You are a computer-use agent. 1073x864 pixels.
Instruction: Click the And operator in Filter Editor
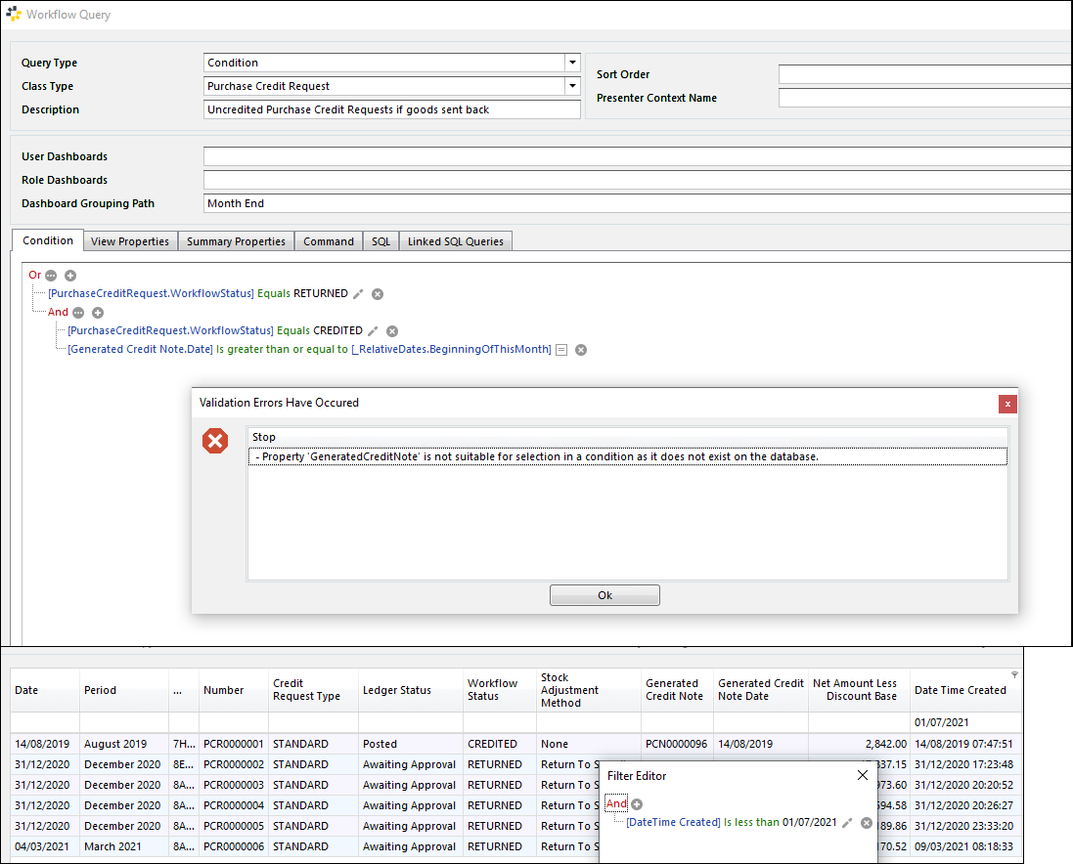tap(616, 803)
